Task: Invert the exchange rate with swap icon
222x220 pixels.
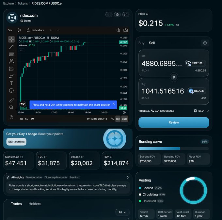Action: (152, 111)
